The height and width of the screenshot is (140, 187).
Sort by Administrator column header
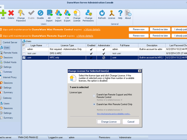point(104,45)
